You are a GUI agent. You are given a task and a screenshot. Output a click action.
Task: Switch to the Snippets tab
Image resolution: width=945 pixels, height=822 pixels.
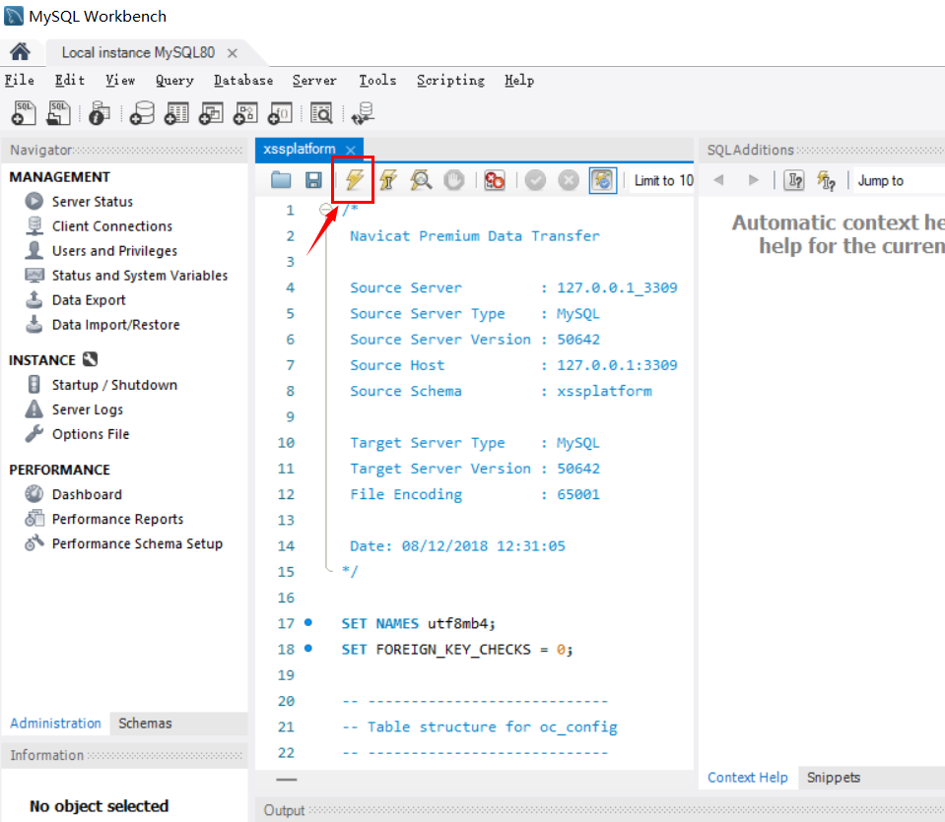834,778
